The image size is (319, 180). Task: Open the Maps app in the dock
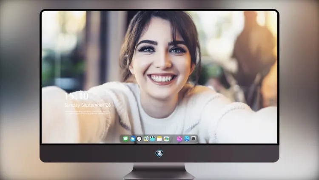(146, 139)
